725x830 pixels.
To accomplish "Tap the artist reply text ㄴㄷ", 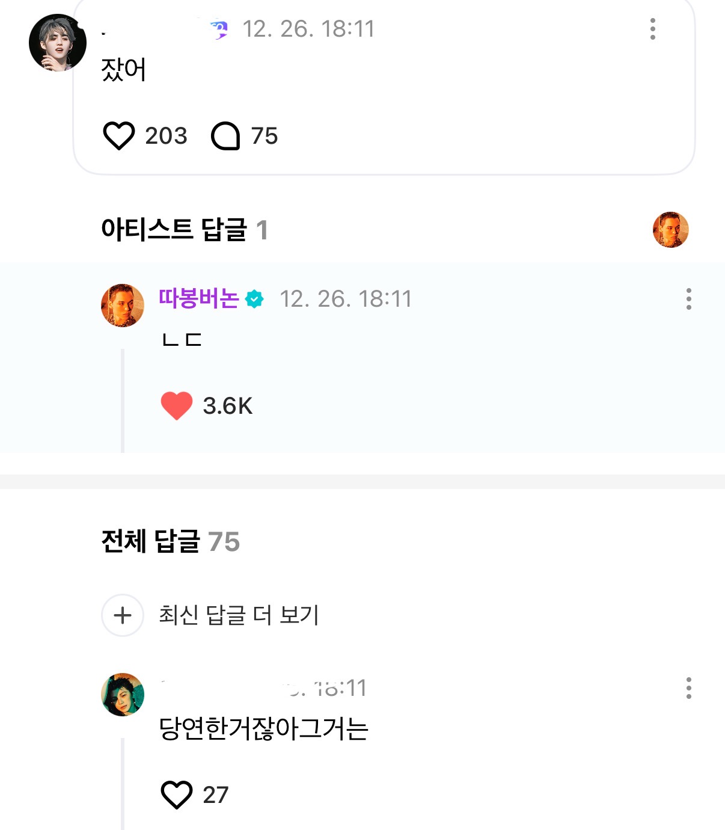I will (182, 340).
